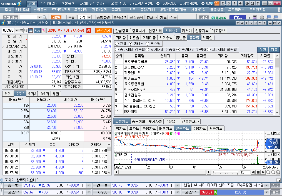
Task: Click the monitor-plus icon in window title bar
Action: [242, 23]
